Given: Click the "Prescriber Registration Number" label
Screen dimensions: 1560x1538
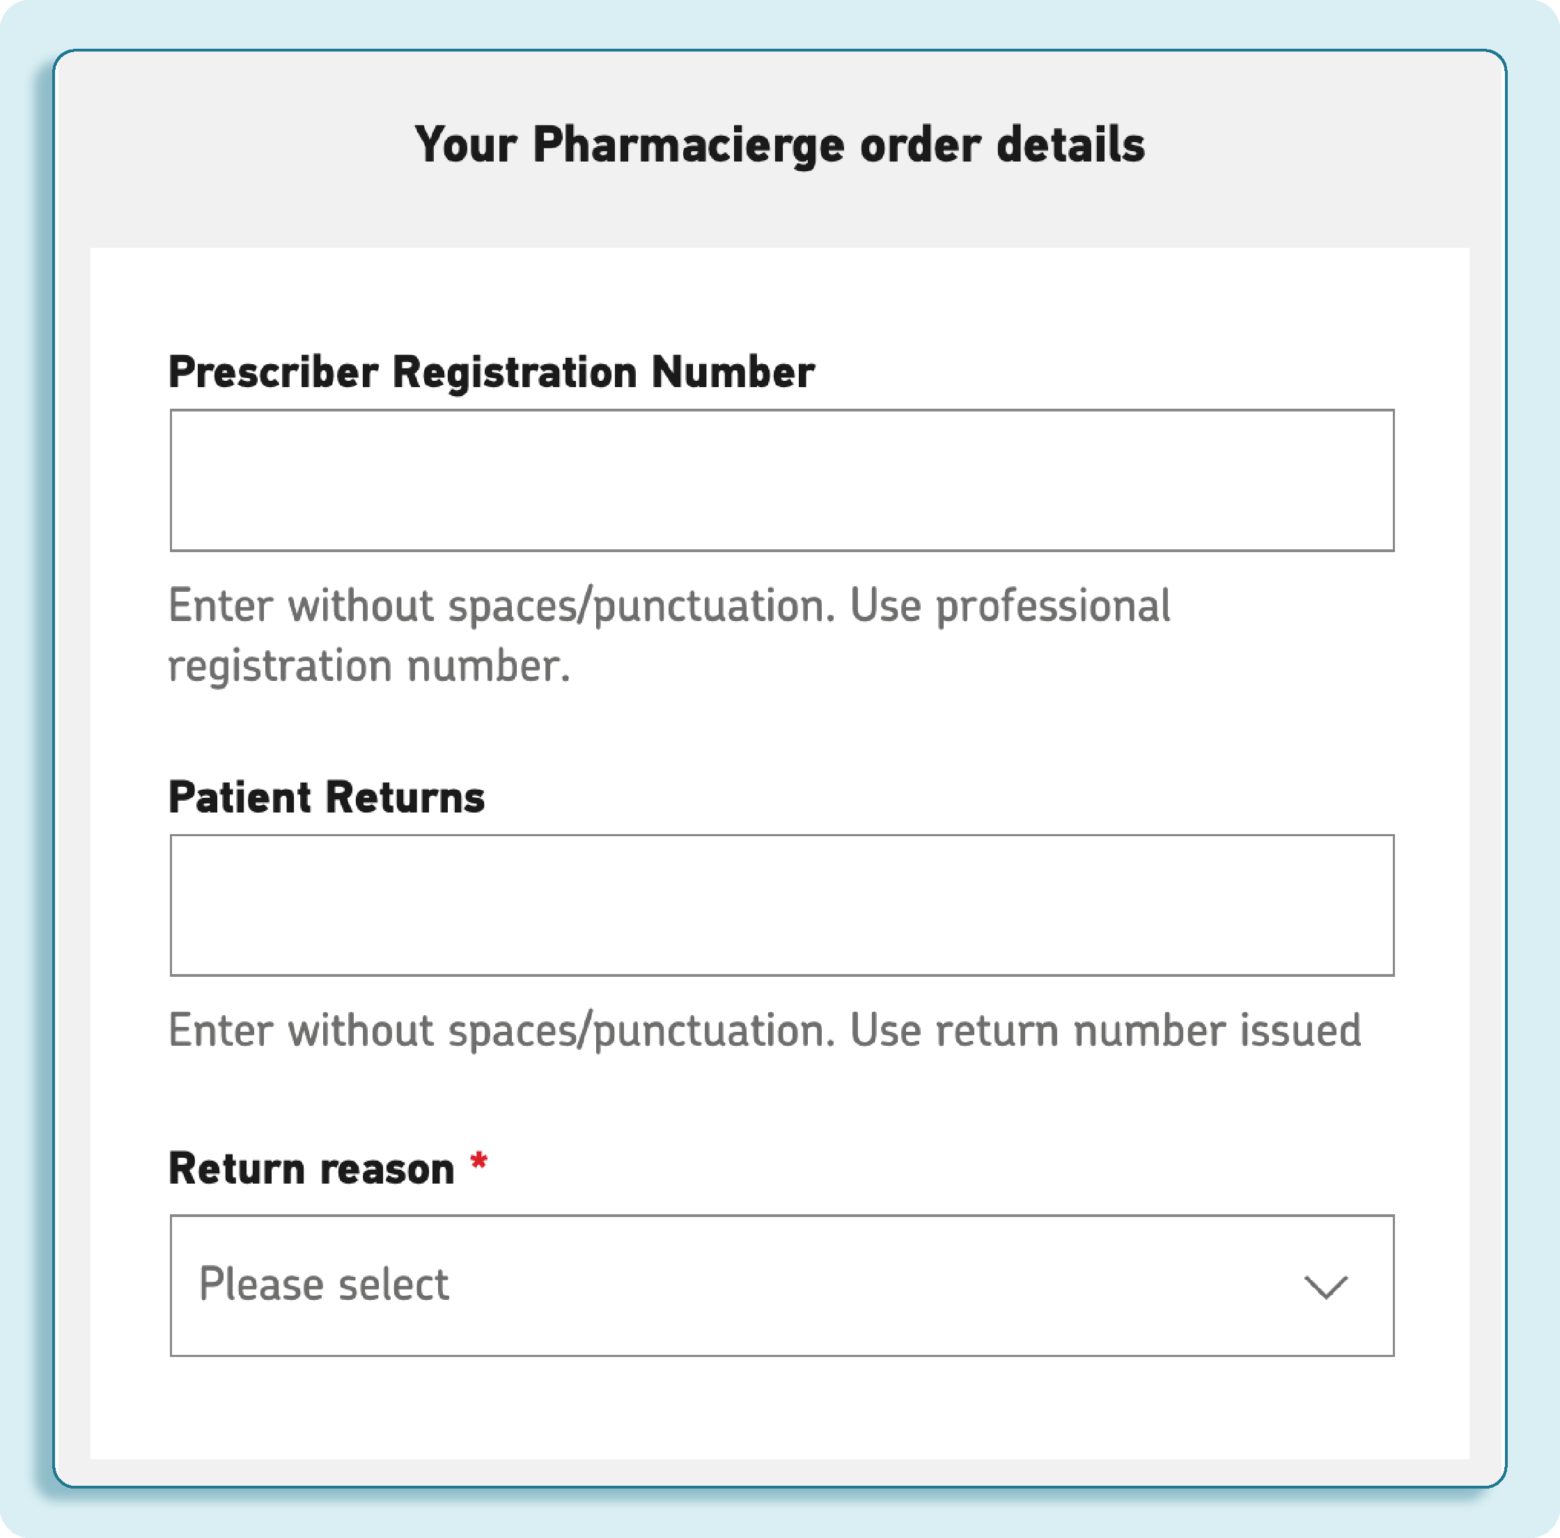Looking at the screenshot, I should click(x=491, y=372).
